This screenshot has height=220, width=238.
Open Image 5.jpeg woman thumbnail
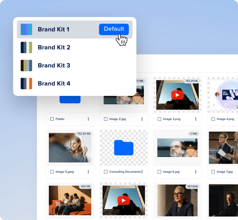tap(70, 148)
